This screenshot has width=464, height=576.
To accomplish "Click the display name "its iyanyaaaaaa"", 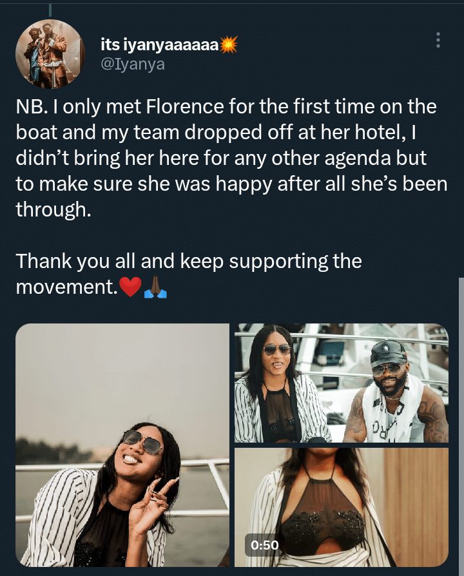I will click(160, 44).
